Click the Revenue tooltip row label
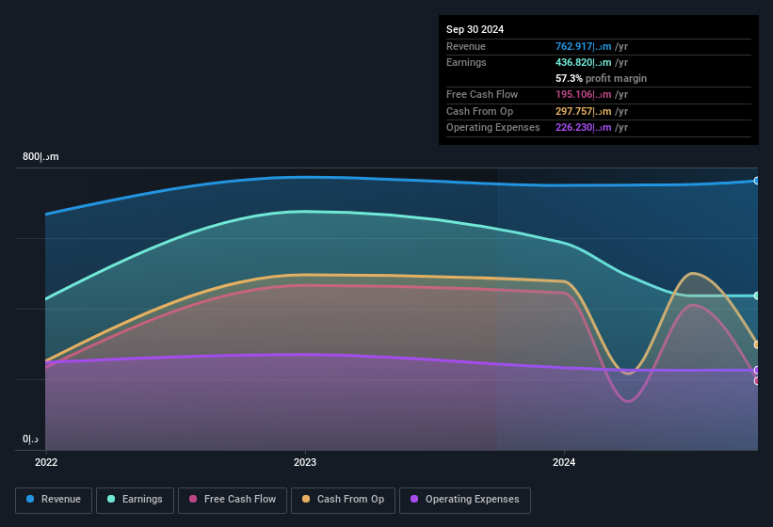This screenshot has height=527, width=773. click(465, 46)
